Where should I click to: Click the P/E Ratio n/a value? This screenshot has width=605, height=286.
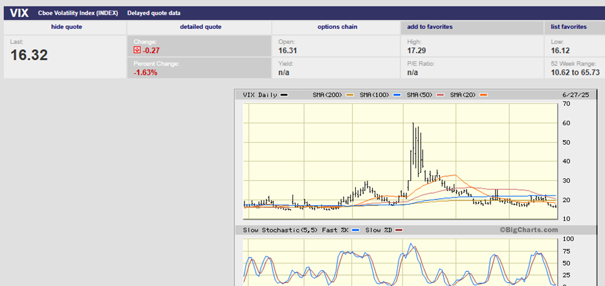(412, 72)
